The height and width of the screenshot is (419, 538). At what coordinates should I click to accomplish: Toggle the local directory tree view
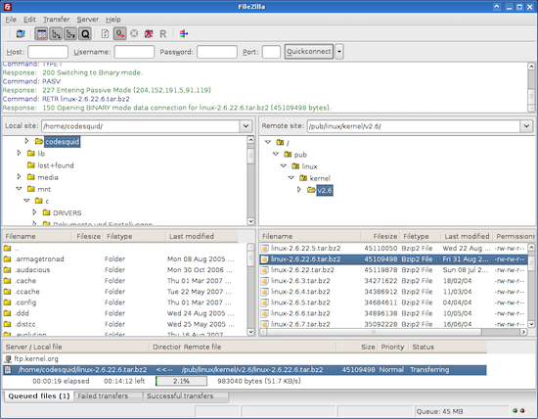click(x=56, y=33)
